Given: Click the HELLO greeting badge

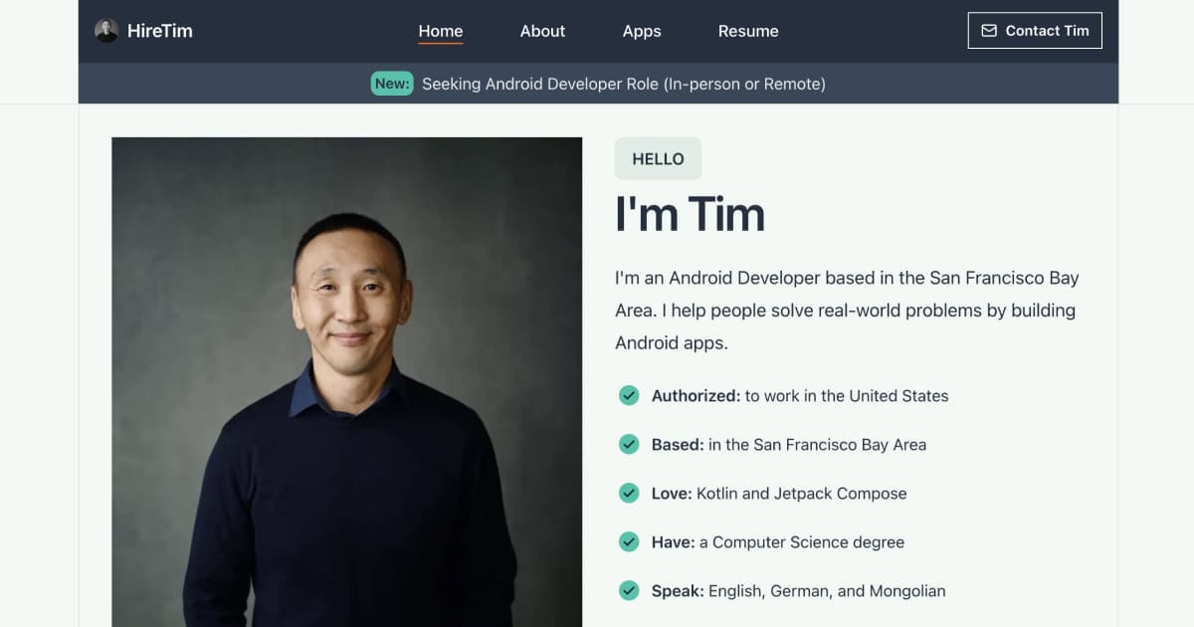Looking at the screenshot, I should 658,158.
